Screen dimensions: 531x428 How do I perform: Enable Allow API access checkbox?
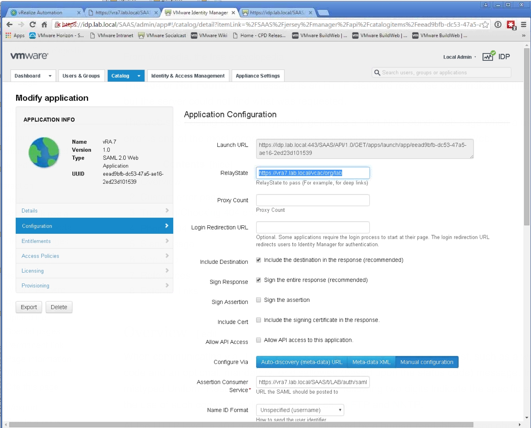click(258, 340)
